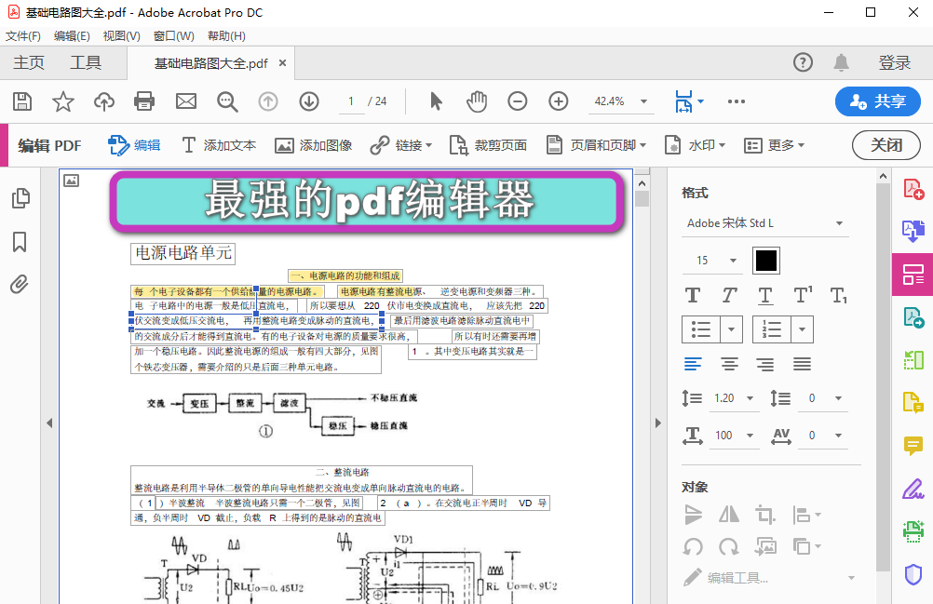Viewport: 933px width, 604px height.
Task: Toggle bold text formatting
Action: click(693, 295)
